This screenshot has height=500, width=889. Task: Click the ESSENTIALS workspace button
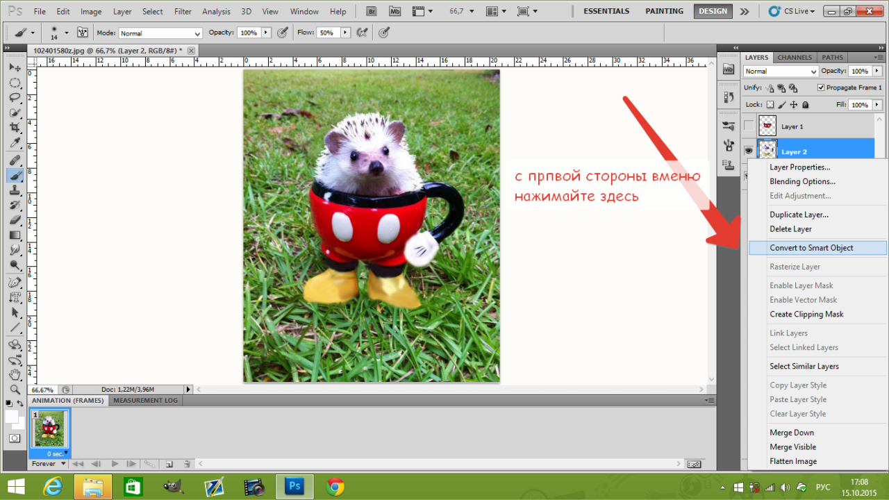coord(606,11)
